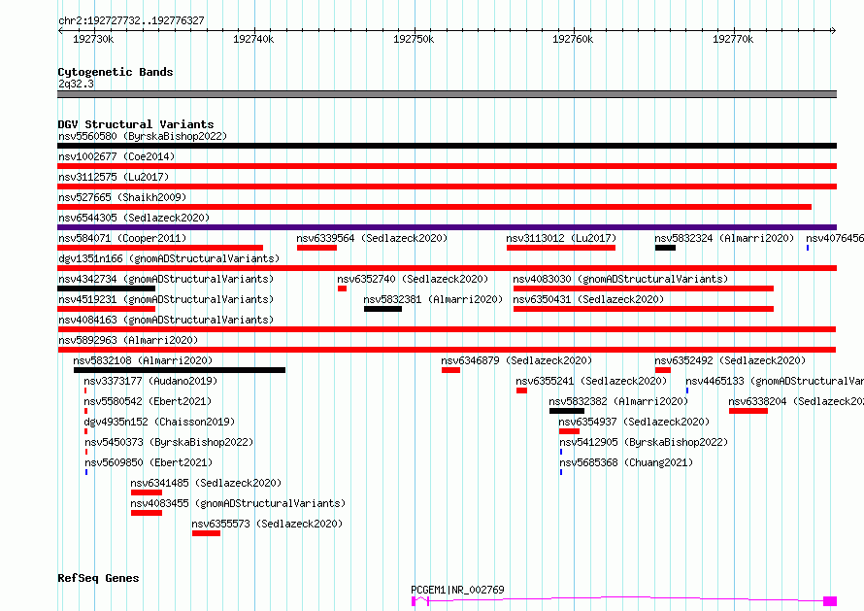Open nsv6352492 (Sedlazeck2020) label

coord(730,360)
